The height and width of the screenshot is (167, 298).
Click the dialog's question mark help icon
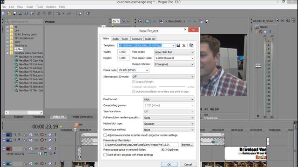(185, 30)
